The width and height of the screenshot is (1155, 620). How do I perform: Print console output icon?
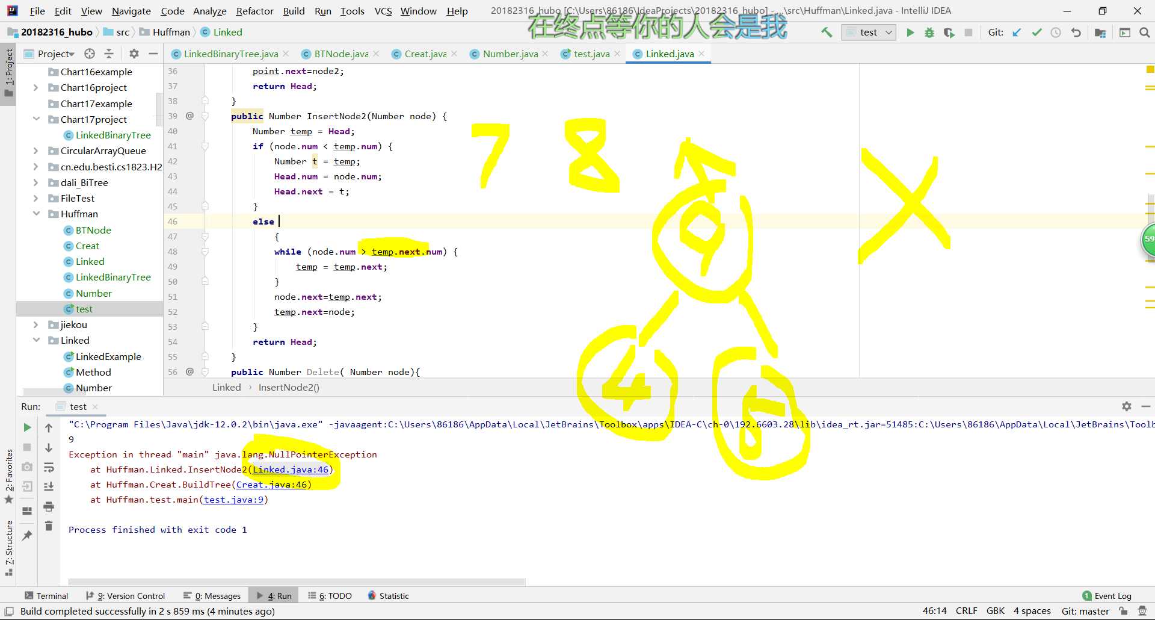point(49,506)
